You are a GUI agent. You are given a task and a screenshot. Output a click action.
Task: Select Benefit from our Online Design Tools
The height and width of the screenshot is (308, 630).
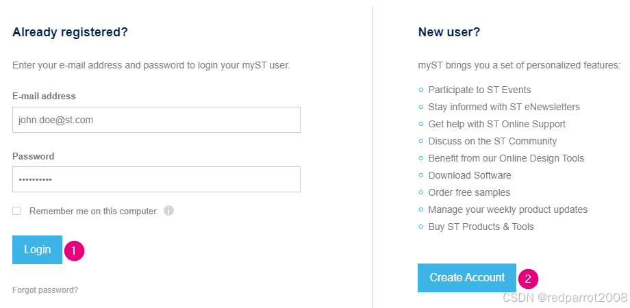(506, 158)
